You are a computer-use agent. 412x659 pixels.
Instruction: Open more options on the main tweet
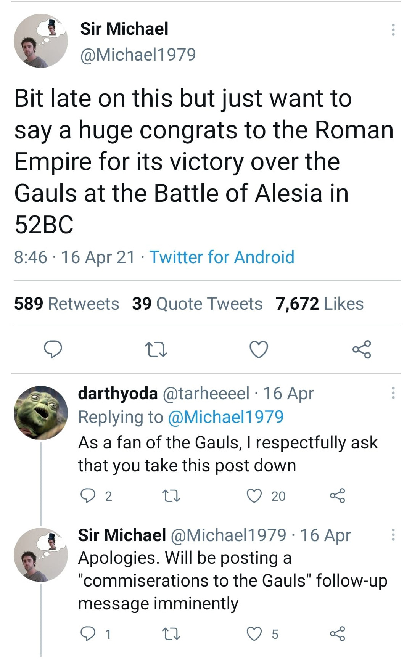(393, 30)
